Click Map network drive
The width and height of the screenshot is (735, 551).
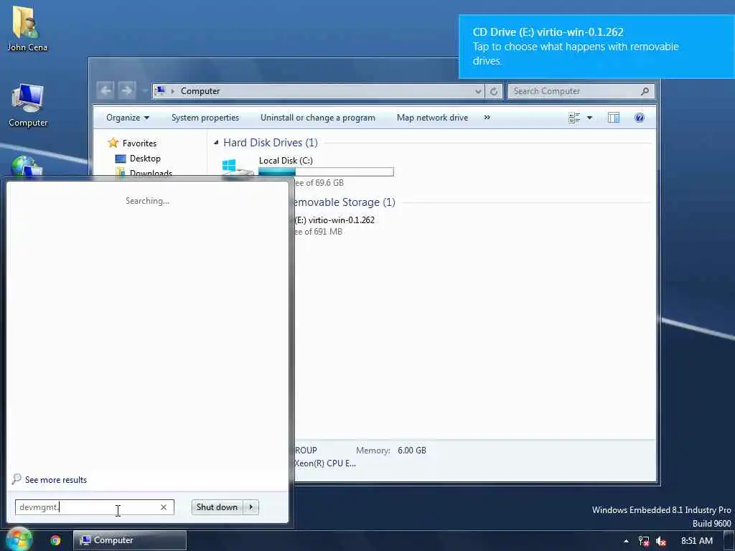[x=432, y=118]
